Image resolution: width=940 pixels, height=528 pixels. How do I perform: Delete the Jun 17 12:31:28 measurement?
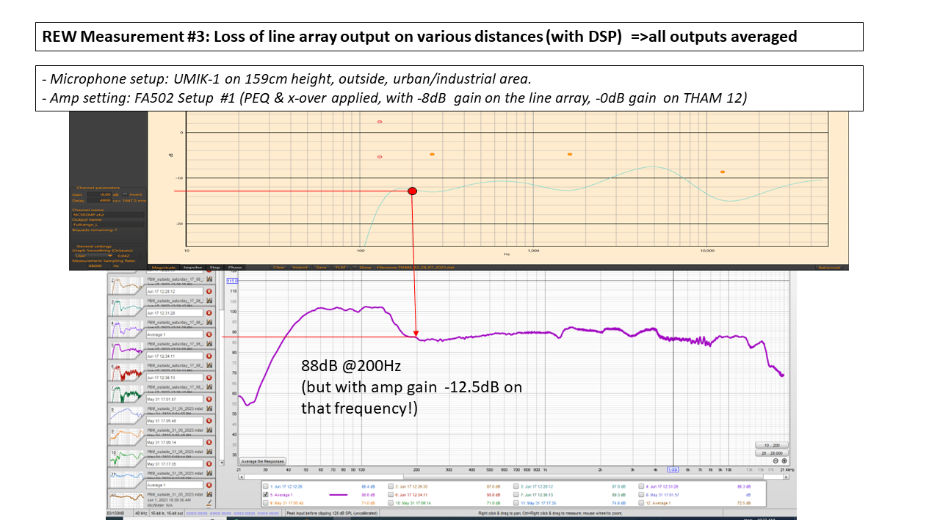pyautogui.click(x=209, y=313)
